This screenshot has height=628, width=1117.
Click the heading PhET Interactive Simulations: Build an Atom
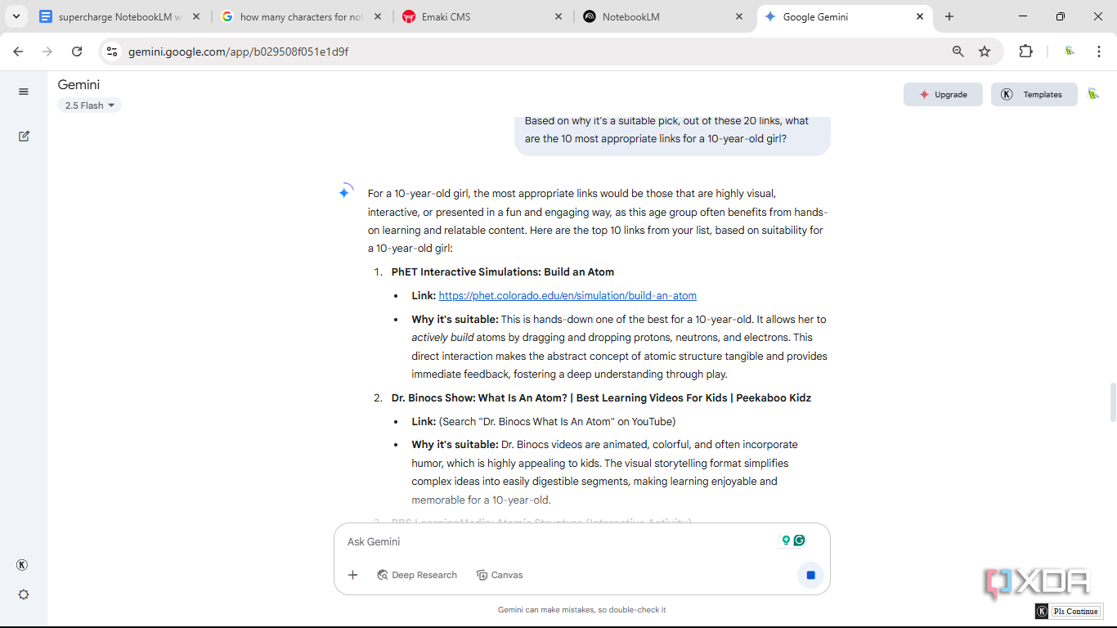click(x=503, y=271)
